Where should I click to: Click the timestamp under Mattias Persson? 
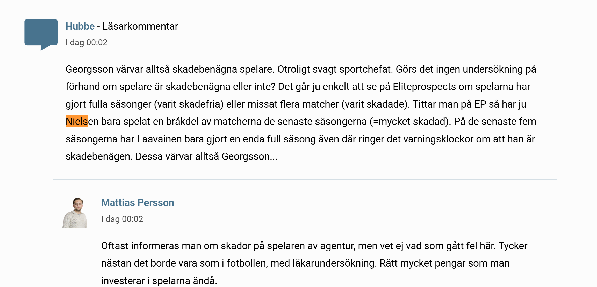(122, 219)
